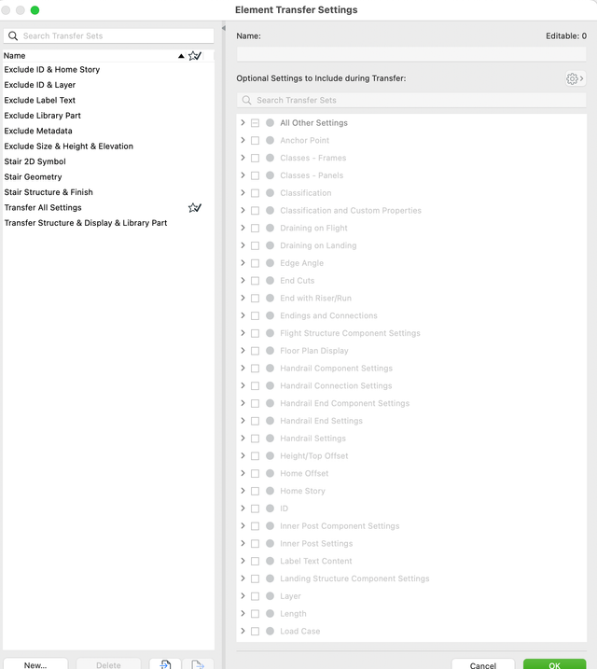Select the Stair Geometry transfer set
Screen dimensions: 597x669
pos(34,177)
